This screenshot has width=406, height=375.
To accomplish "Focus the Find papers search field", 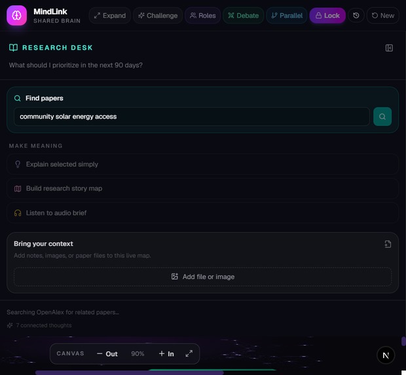I will point(192,116).
